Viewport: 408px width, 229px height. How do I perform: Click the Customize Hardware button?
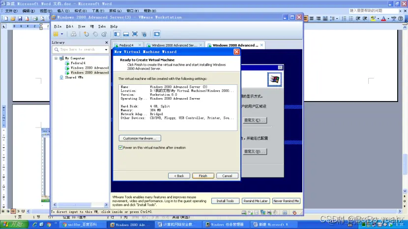tap(140, 138)
